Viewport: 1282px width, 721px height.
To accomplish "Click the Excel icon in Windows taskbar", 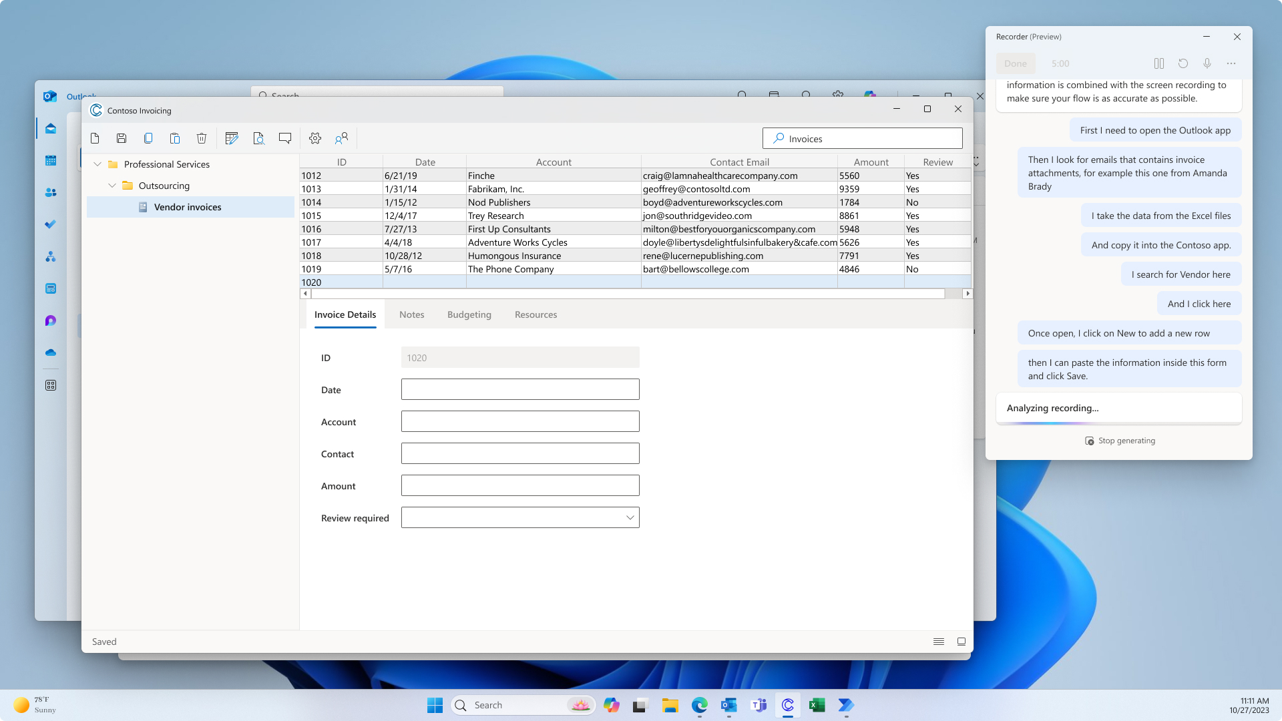I will (x=816, y=704).
